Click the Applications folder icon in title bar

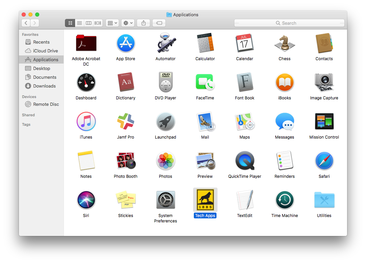coord(169,15)
